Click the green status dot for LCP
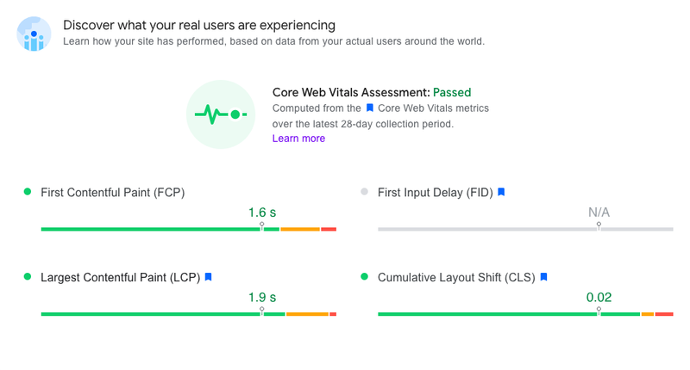Viewport: 690px width, 370px height. (28, 276)
